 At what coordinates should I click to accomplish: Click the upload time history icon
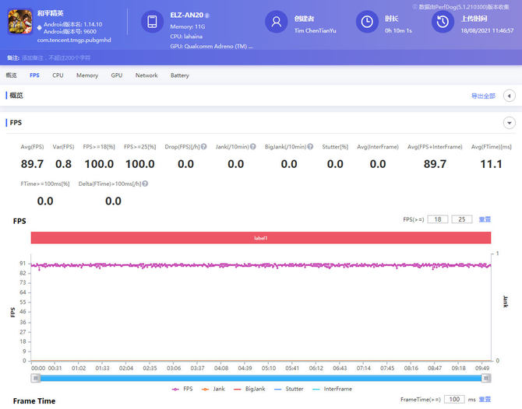click(x=443, y=22)
